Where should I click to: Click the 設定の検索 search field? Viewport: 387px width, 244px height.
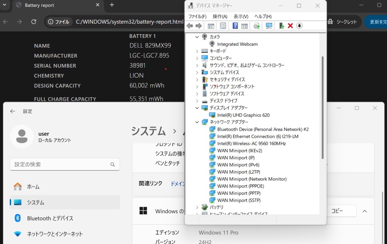coord(65,164)
